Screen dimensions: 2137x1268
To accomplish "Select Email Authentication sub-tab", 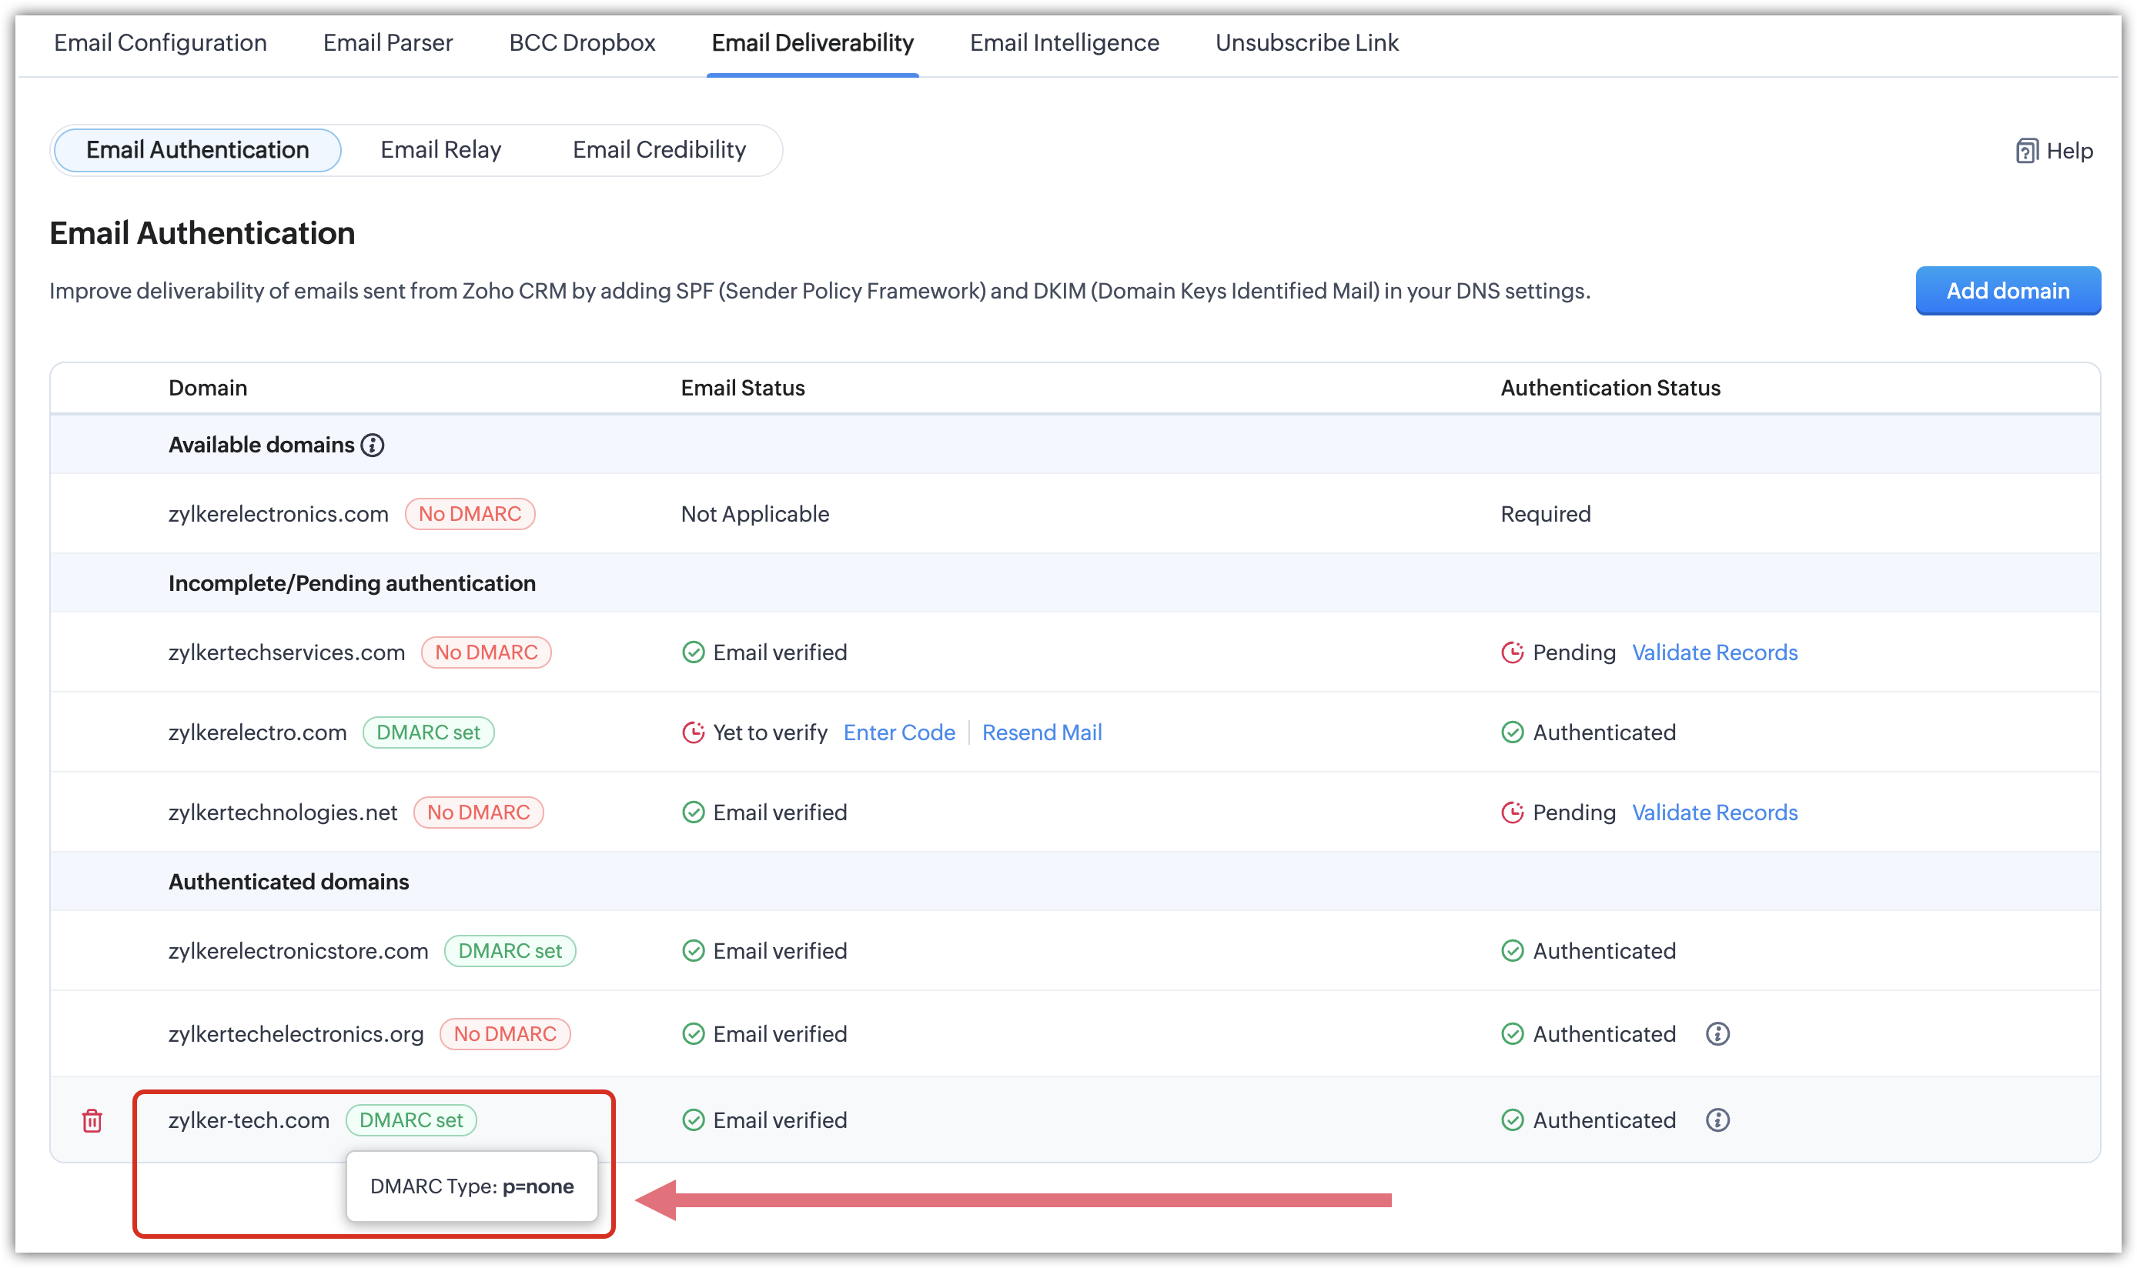I will [198, 150].
